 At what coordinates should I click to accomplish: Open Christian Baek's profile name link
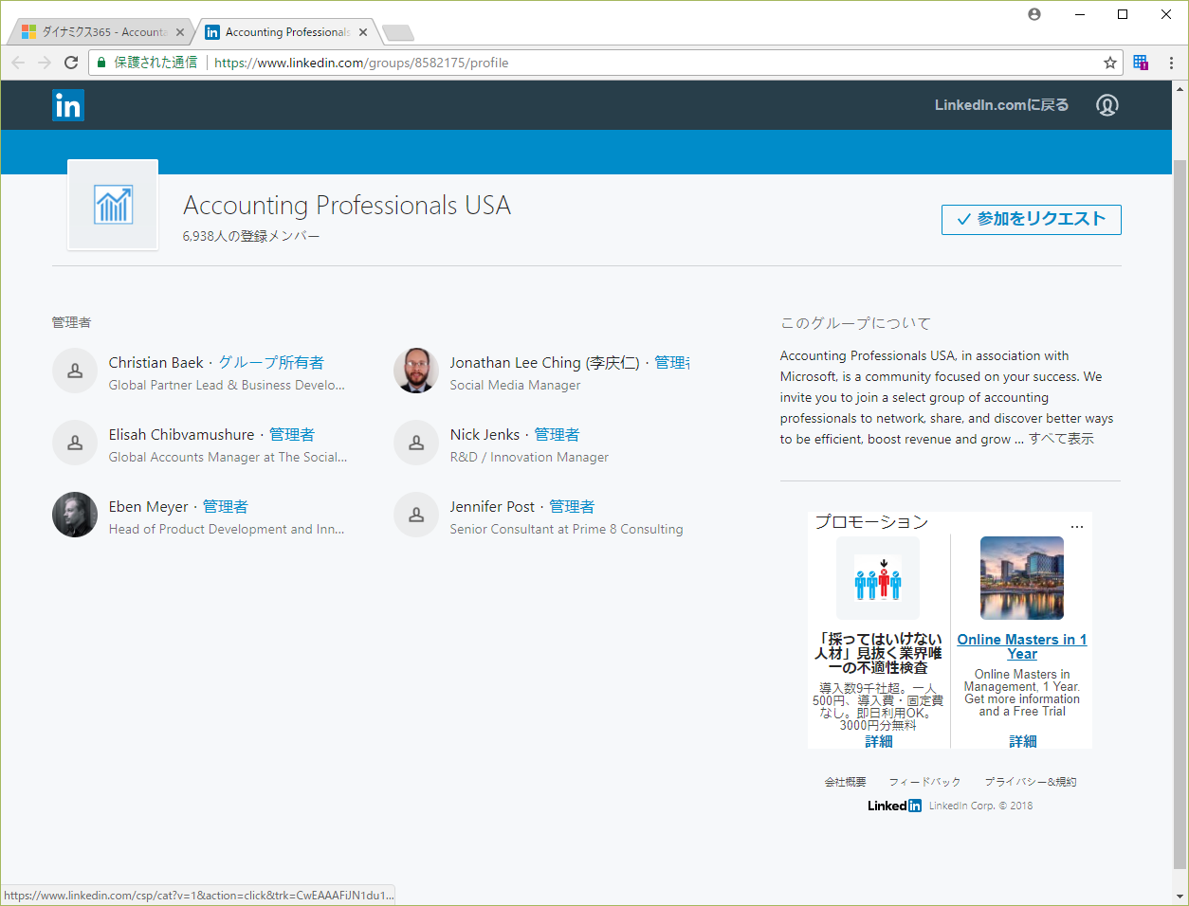(x=156, y=363)
